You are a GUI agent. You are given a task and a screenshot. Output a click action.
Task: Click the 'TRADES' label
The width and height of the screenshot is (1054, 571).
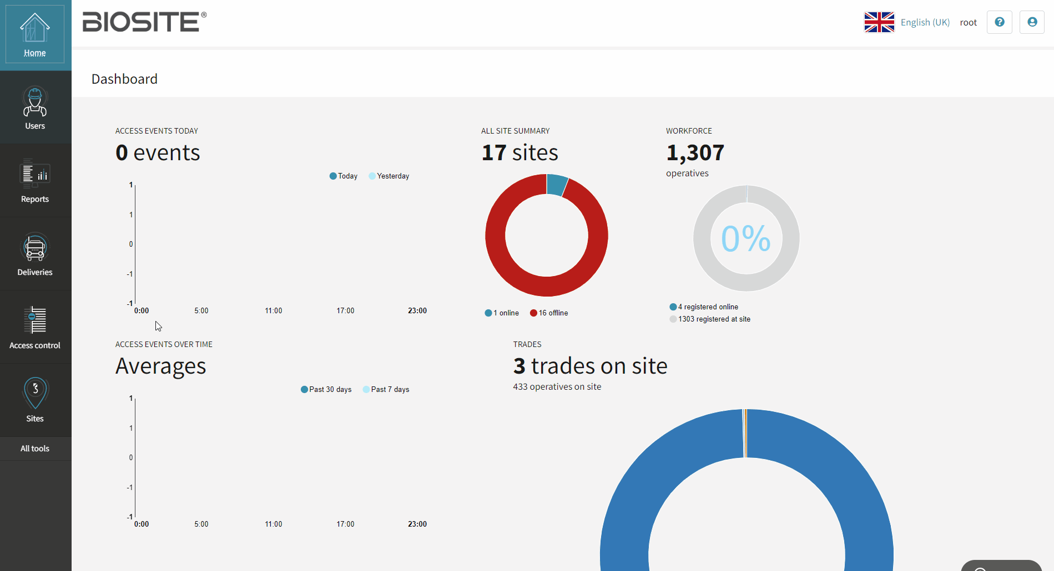pyautogui.click(x=527, y=345)
